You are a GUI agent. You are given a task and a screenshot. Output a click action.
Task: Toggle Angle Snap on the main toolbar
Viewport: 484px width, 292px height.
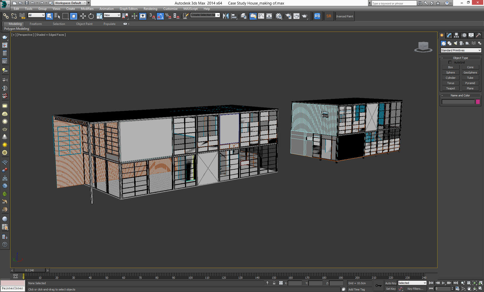point(160,16)
